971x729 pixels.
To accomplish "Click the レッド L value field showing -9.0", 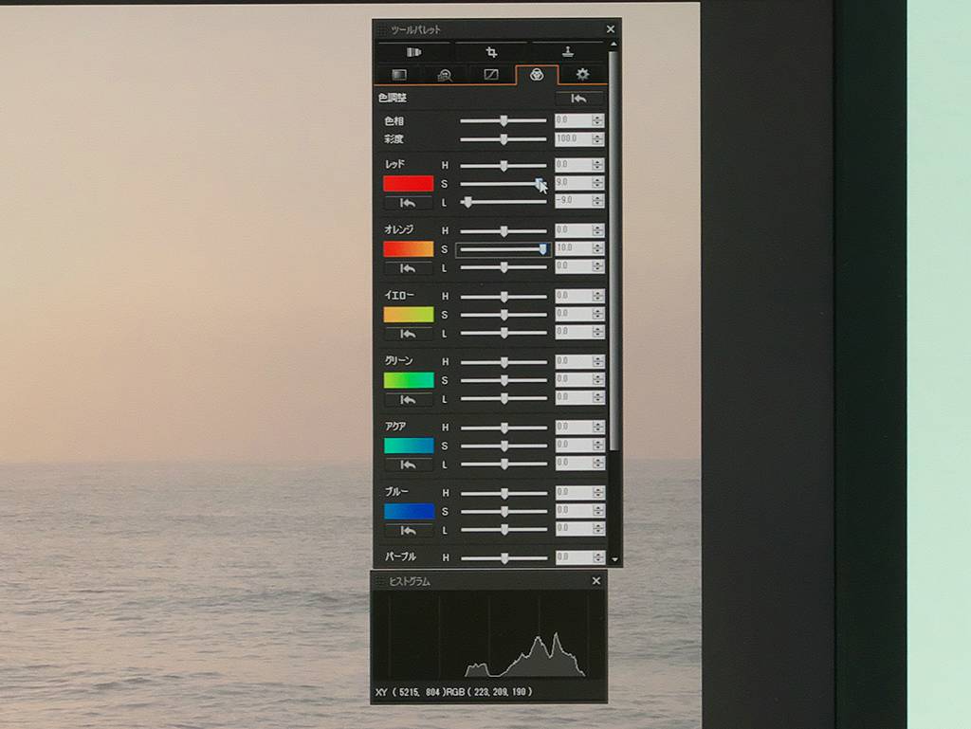I will pos(573,201).
